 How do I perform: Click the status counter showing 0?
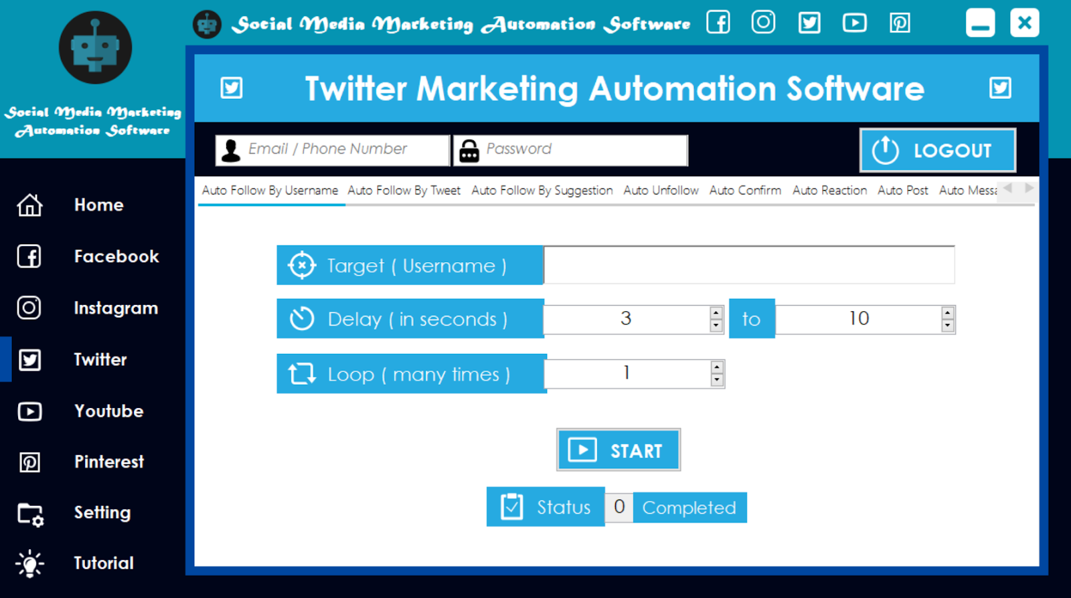tap(619, 507)
